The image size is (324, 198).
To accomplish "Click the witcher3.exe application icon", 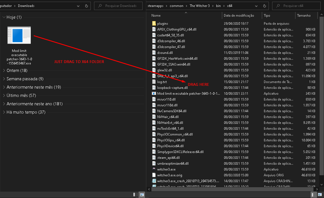I will coord(154,169).
